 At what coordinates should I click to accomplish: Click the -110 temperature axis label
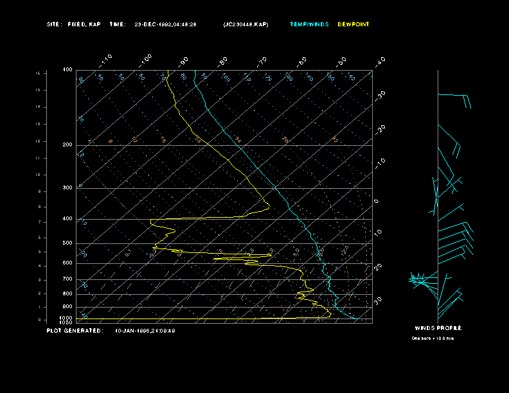click(105, 61)
